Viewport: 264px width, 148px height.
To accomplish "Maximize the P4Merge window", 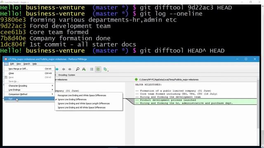I will point(246,59).
